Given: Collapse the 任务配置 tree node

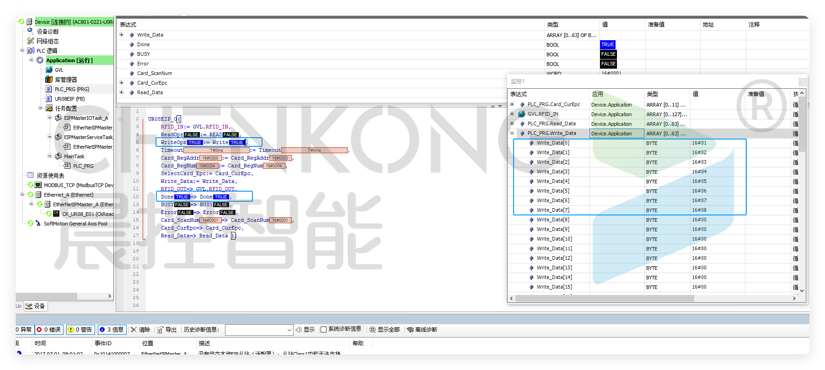Looking at the screenshot, I should coord(40,108).
